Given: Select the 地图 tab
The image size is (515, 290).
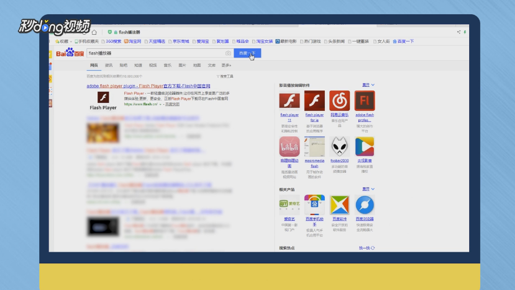Looking at the screenshot, I should pyautogui.click(x=197, y=65).
